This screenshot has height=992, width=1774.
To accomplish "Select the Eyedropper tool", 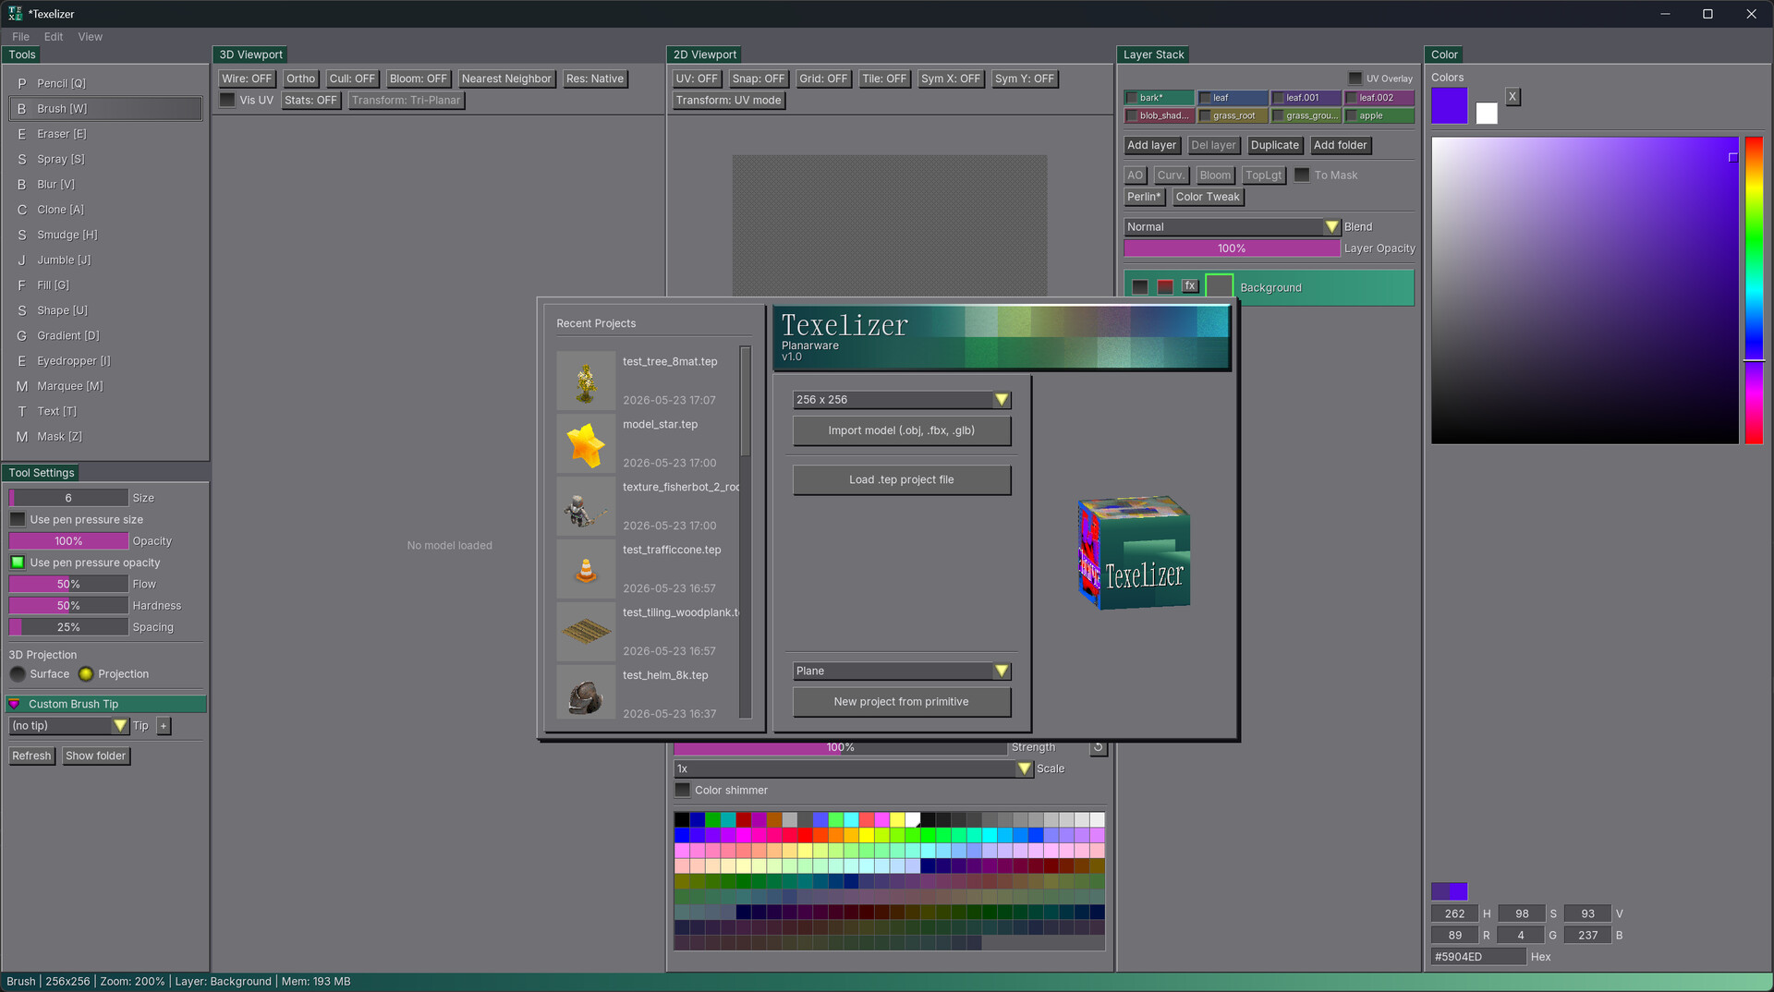I will 105,361.
